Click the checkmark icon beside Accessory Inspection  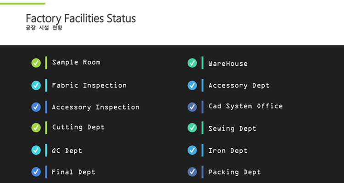point(36,107)
